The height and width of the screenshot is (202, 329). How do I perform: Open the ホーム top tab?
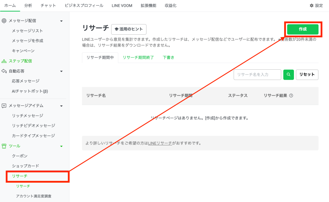(10, 5)
